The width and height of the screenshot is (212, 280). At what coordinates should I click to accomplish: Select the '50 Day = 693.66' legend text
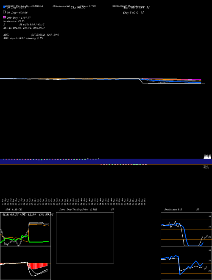[x=17, y=13]
